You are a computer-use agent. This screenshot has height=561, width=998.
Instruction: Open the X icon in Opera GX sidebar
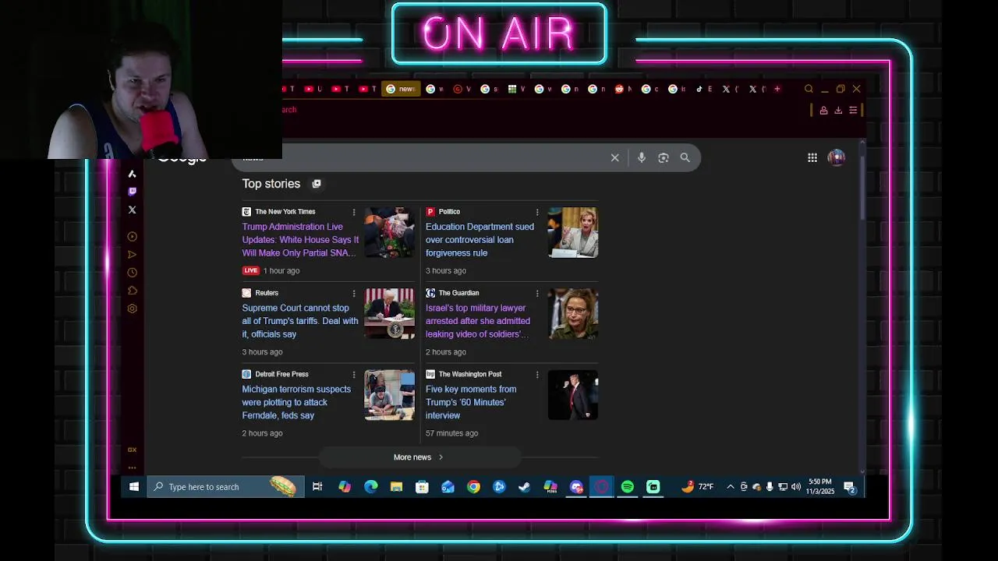[x=132, y=210]
